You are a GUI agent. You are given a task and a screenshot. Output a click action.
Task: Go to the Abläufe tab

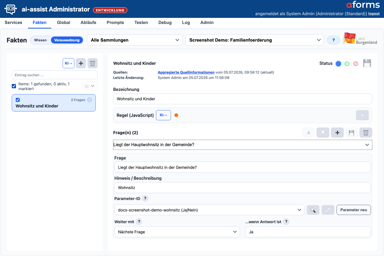click(x=88, y=23)
